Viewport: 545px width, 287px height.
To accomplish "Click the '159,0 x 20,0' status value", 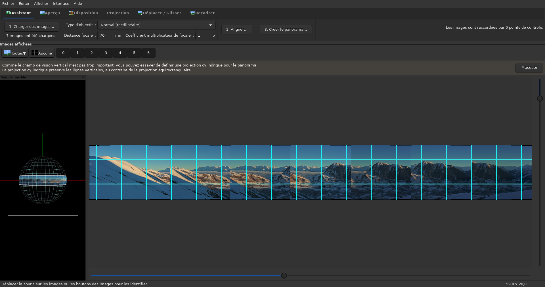I will coord(515,284).
